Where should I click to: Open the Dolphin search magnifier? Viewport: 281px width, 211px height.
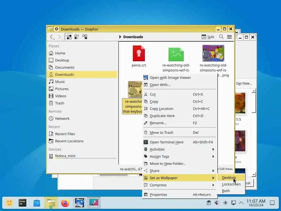click(x=221, y=37)
